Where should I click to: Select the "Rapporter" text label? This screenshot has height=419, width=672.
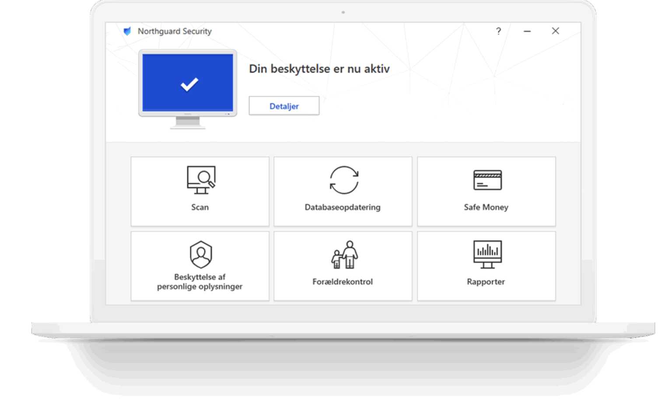486,282
